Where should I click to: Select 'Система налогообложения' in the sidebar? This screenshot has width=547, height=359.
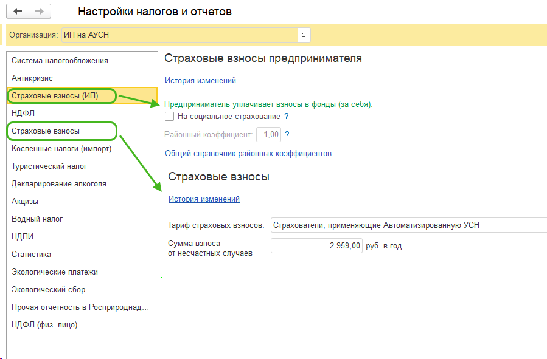[60, 61]
